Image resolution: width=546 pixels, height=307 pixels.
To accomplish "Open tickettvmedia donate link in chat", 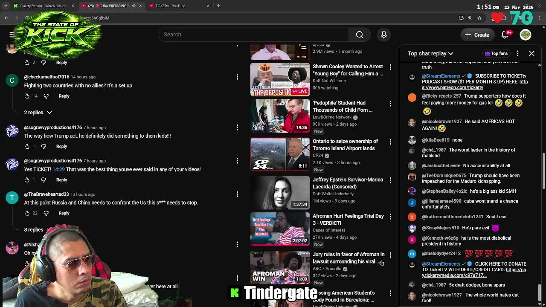I will [474, 272].
